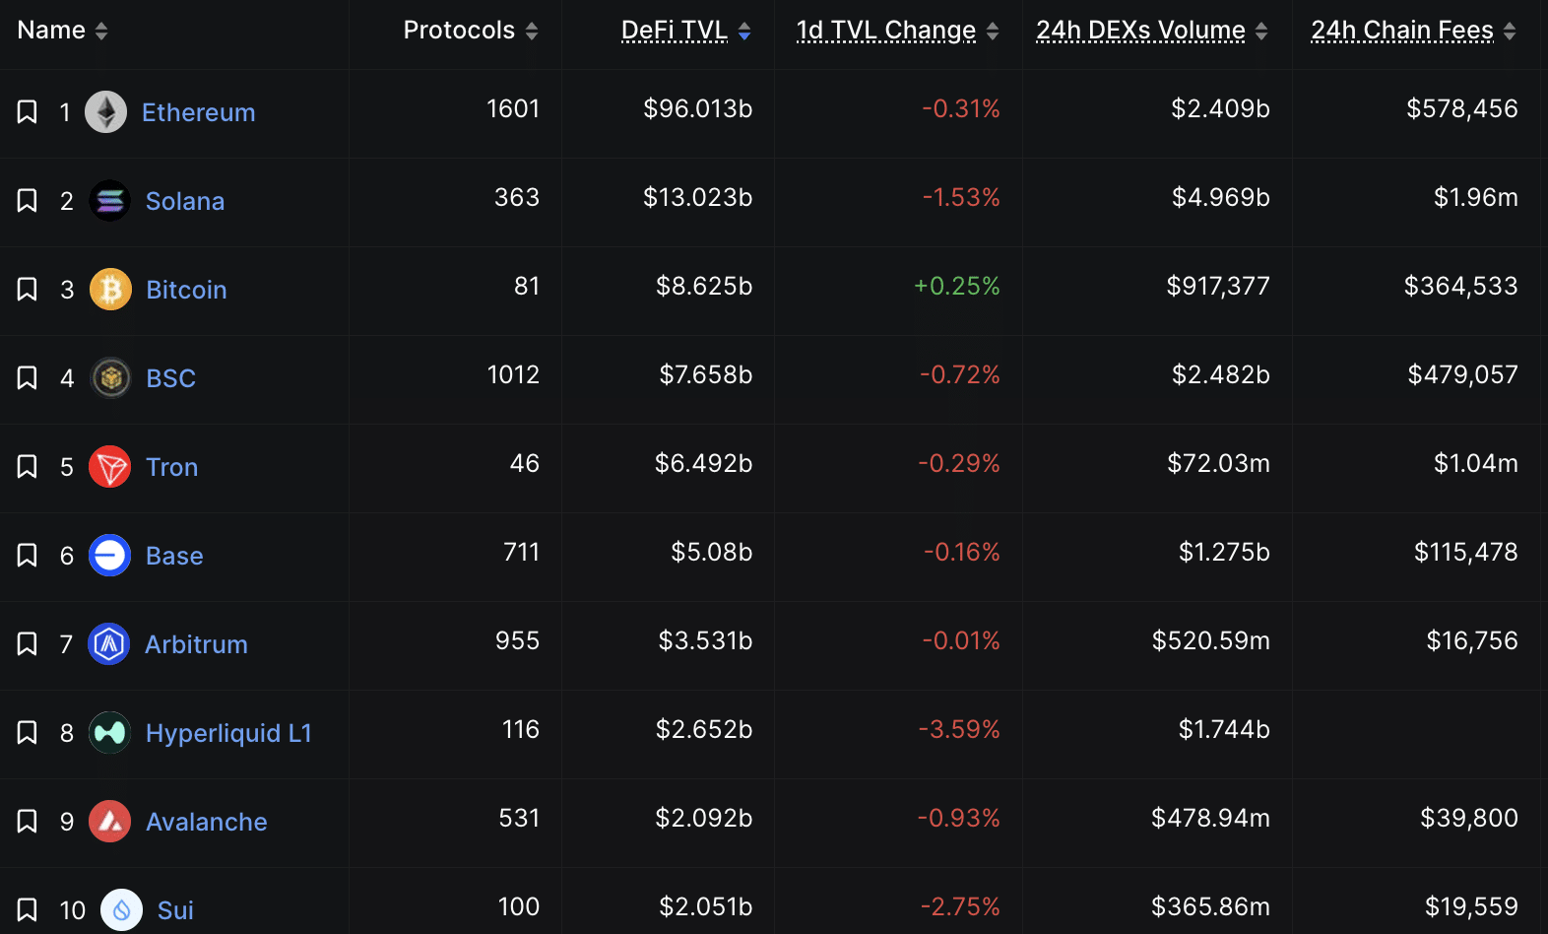Image resolution: width=1548 pixels, height=934 pixels.
Task: Open the Hyperliquid L1 link
Action: coord(228,733)
